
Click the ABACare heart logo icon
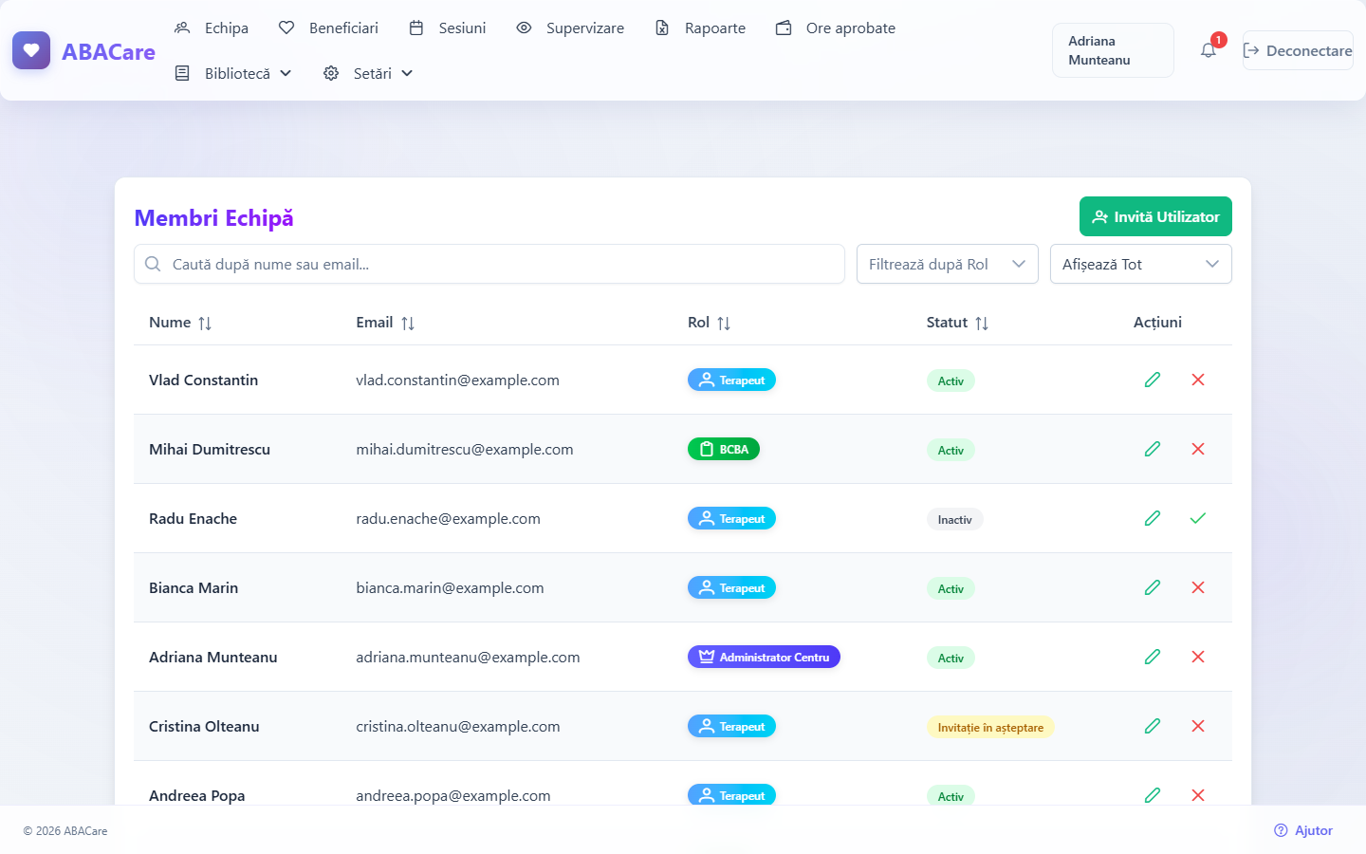(31, 50)
